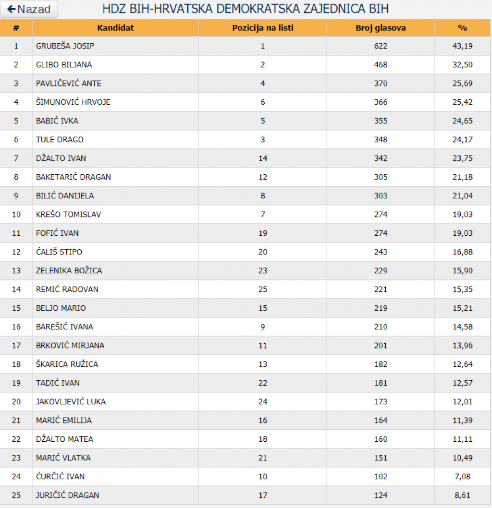Viewport: 492px width, 508px height.
Task: Click the ĆALIŠ STIPO candidate name
Action: (x=59, y=252)
